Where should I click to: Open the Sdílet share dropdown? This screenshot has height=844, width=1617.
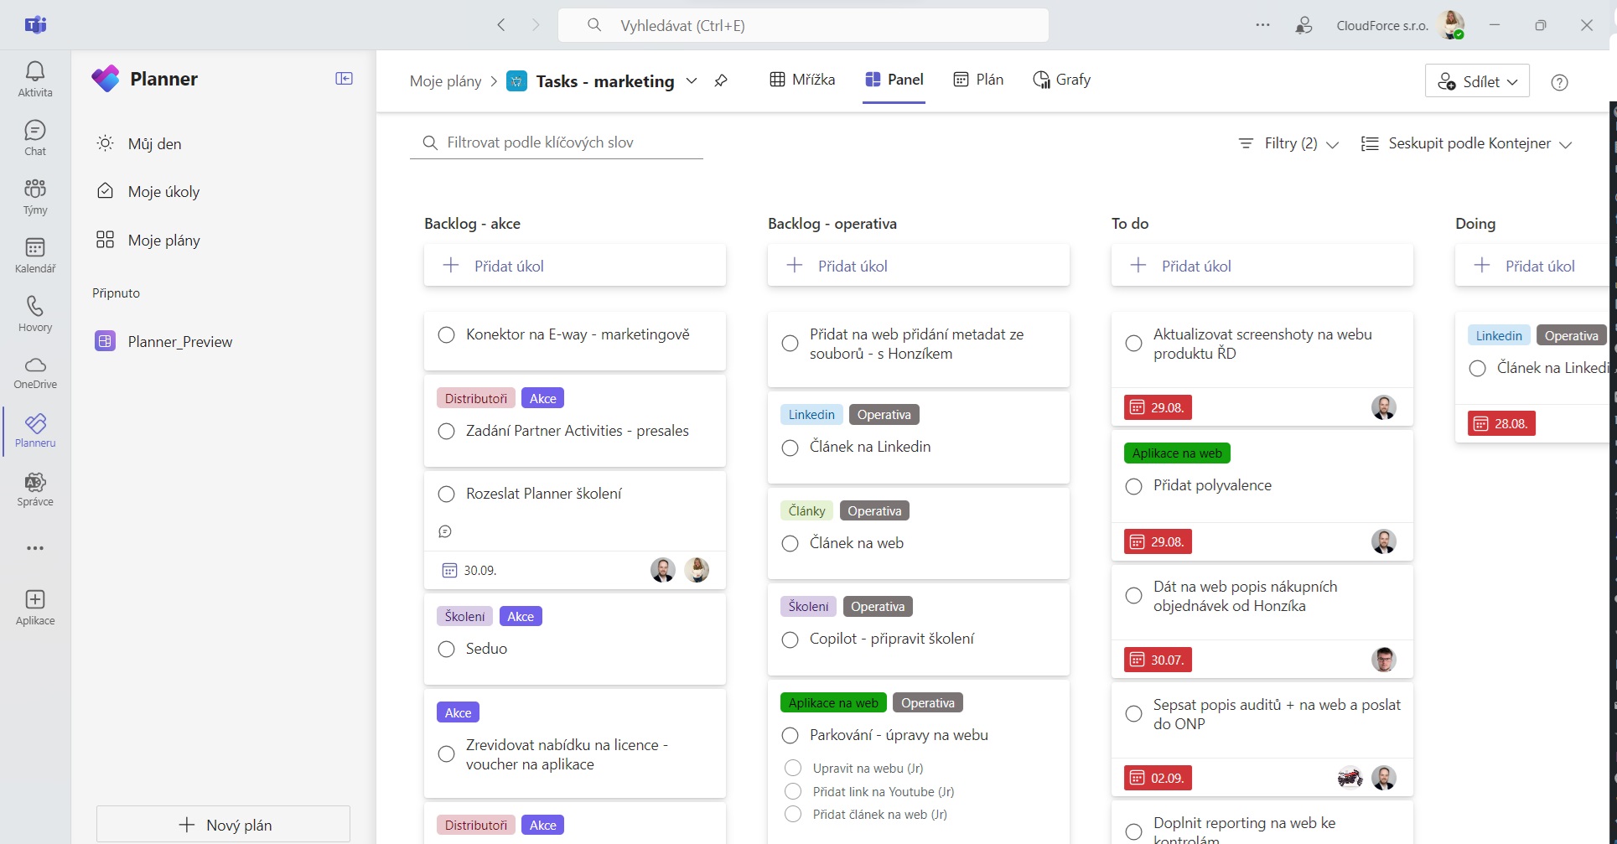1477,81
